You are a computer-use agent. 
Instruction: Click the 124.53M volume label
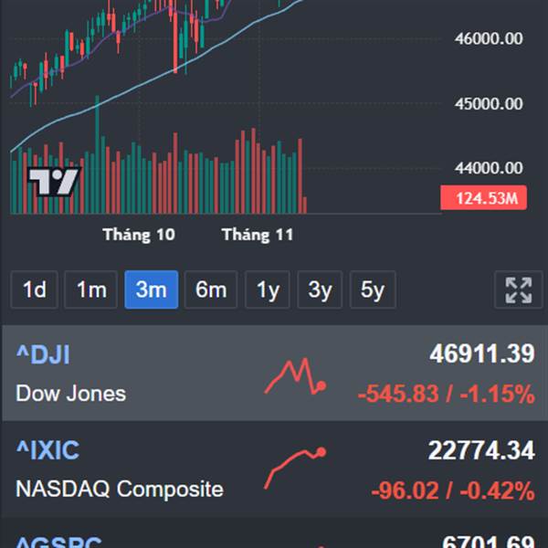pyautogui.click(x=482, y=197)
